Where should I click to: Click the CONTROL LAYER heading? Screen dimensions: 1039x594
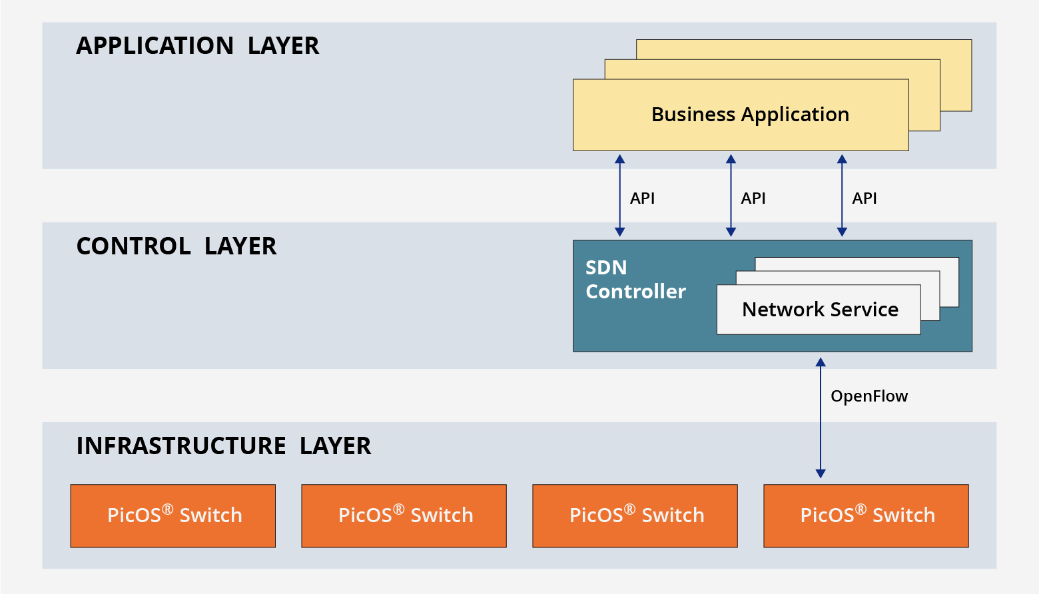click(x=176, y=246)
